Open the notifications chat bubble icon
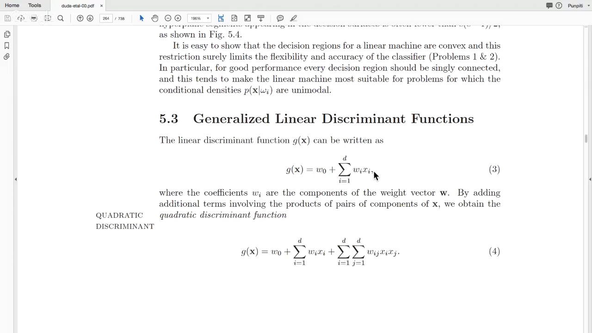The height and width of the screenshot is (333, 592). 549,6
